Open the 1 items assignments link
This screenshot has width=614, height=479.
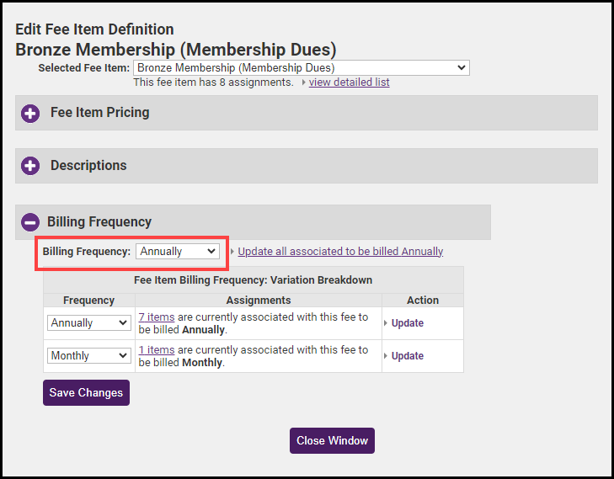(157, 350)
